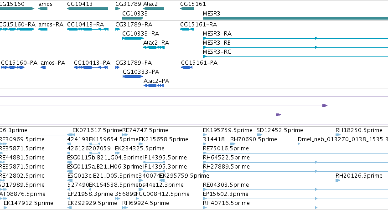Screen dimensions: 388x210
Task: Select transcript label CG10413-RA
Action: tap(85, 25)
